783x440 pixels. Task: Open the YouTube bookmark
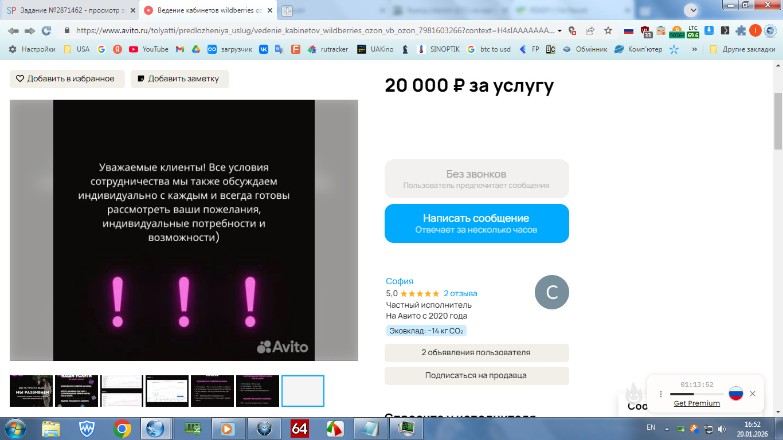[x=148, y=49]
